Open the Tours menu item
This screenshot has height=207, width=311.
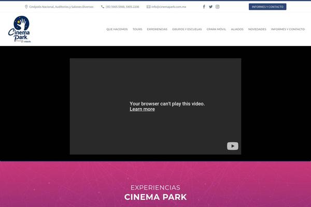pyautogui.click(x=137, y=29)
